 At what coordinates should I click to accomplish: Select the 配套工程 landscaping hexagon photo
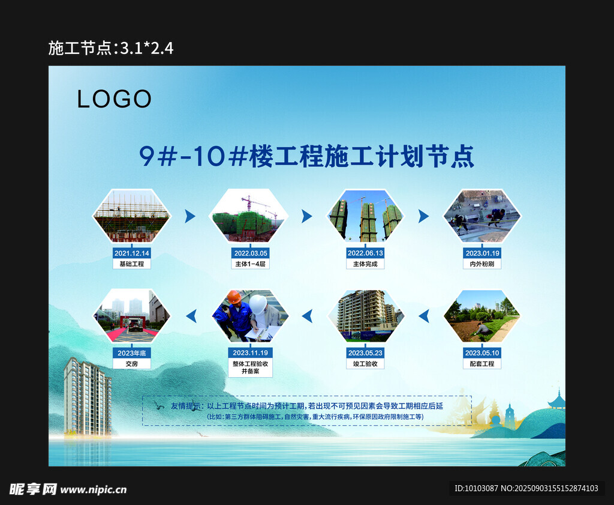pos(482,316)
